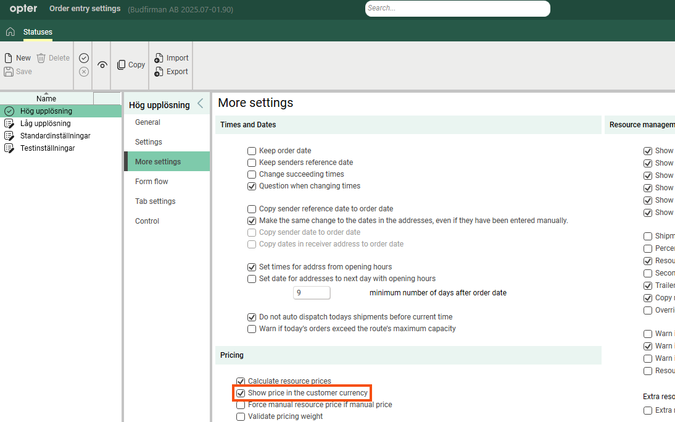Click the eye preview icon in toolbar
The width and height of the screenshot is (675, 422).
[x=102, y=65]
